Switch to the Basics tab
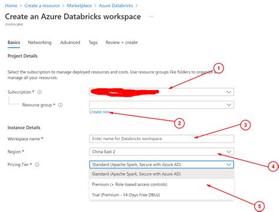Image resolution: width=279 pixels, height=212 pixels. point(14,42)
